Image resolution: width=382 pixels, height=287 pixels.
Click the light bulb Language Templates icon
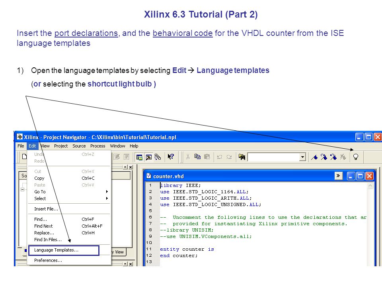tap(355, 157)
